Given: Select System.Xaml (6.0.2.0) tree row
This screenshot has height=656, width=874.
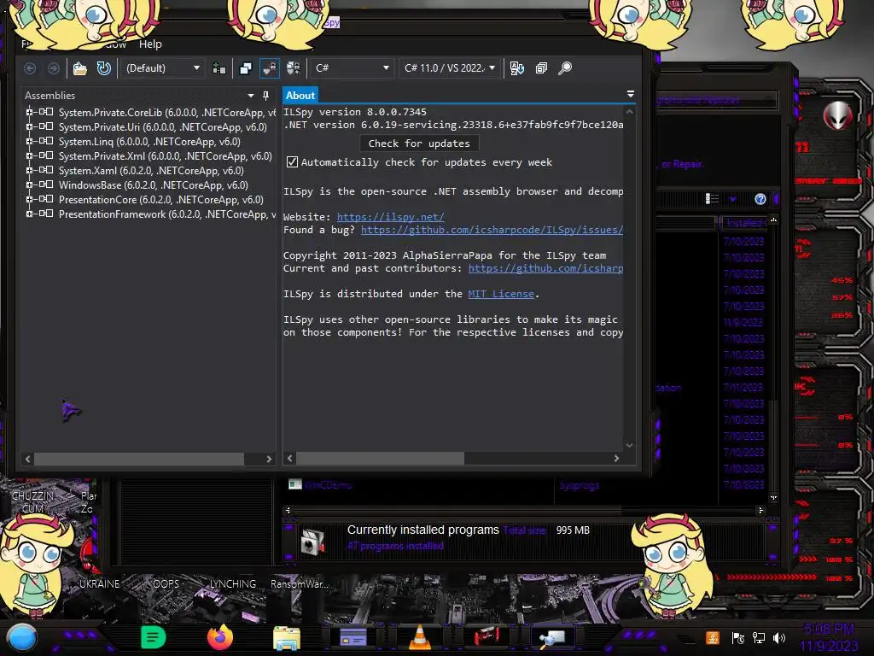Looking at the screenshot, I should click(151, 171).
